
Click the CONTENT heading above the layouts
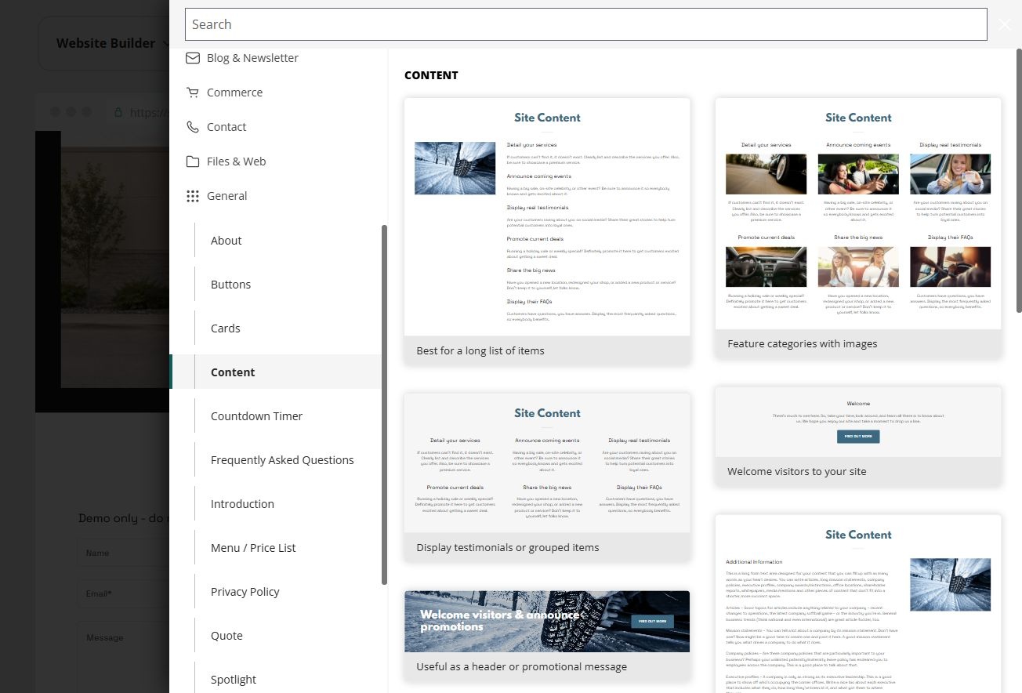click(431, 75)
